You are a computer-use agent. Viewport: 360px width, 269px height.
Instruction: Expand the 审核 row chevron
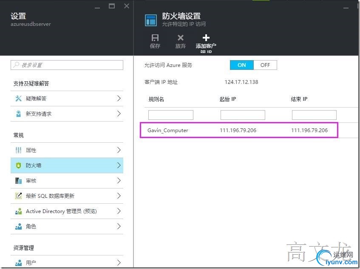[x=119, y=180]
